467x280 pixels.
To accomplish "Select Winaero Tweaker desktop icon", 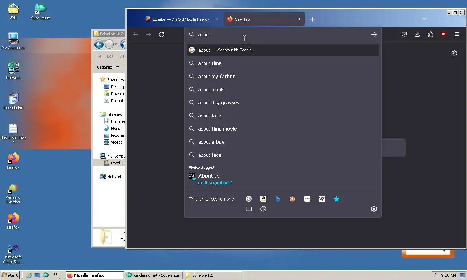I will 13,194.
